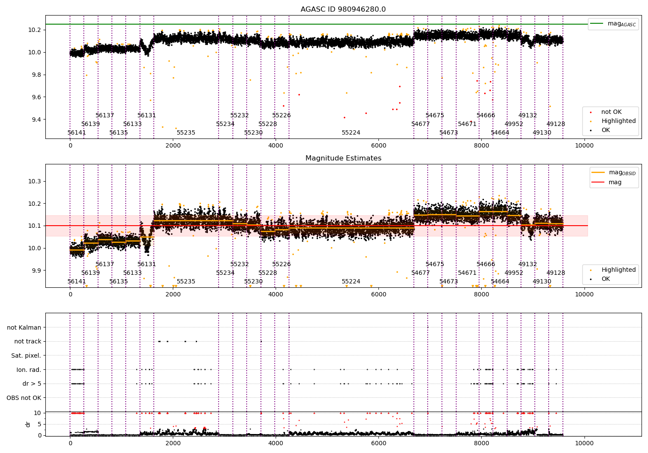648x453 pixels.
Task: Click the 'not track' axis label
Action: click(x=28, y=342)
